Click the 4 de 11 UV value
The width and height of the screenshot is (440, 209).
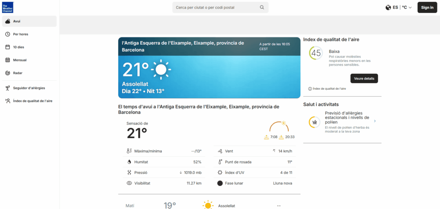[286, 173]
